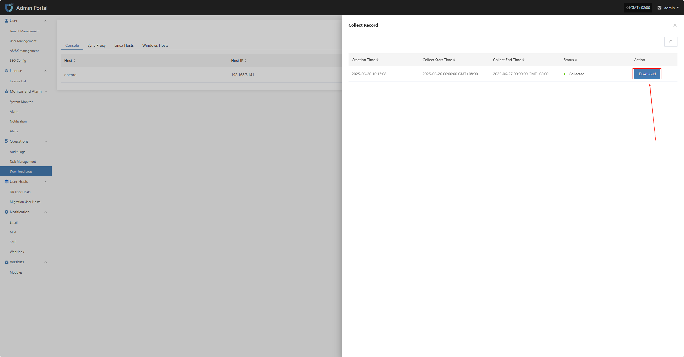Viewport: 684px width, 357px height.
Task: Collapse the Notification menu section
Action: (46, 212)
